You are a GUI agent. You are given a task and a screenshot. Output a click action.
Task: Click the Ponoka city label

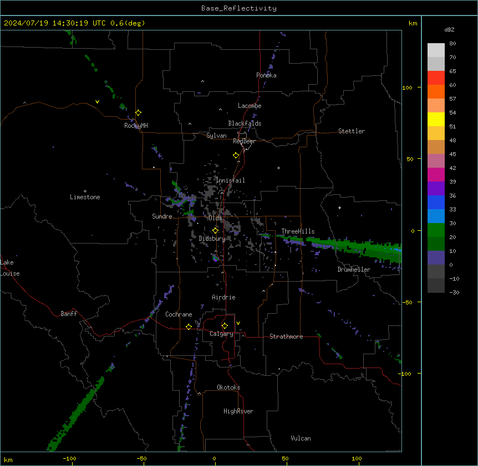click(x=266, y=75)
